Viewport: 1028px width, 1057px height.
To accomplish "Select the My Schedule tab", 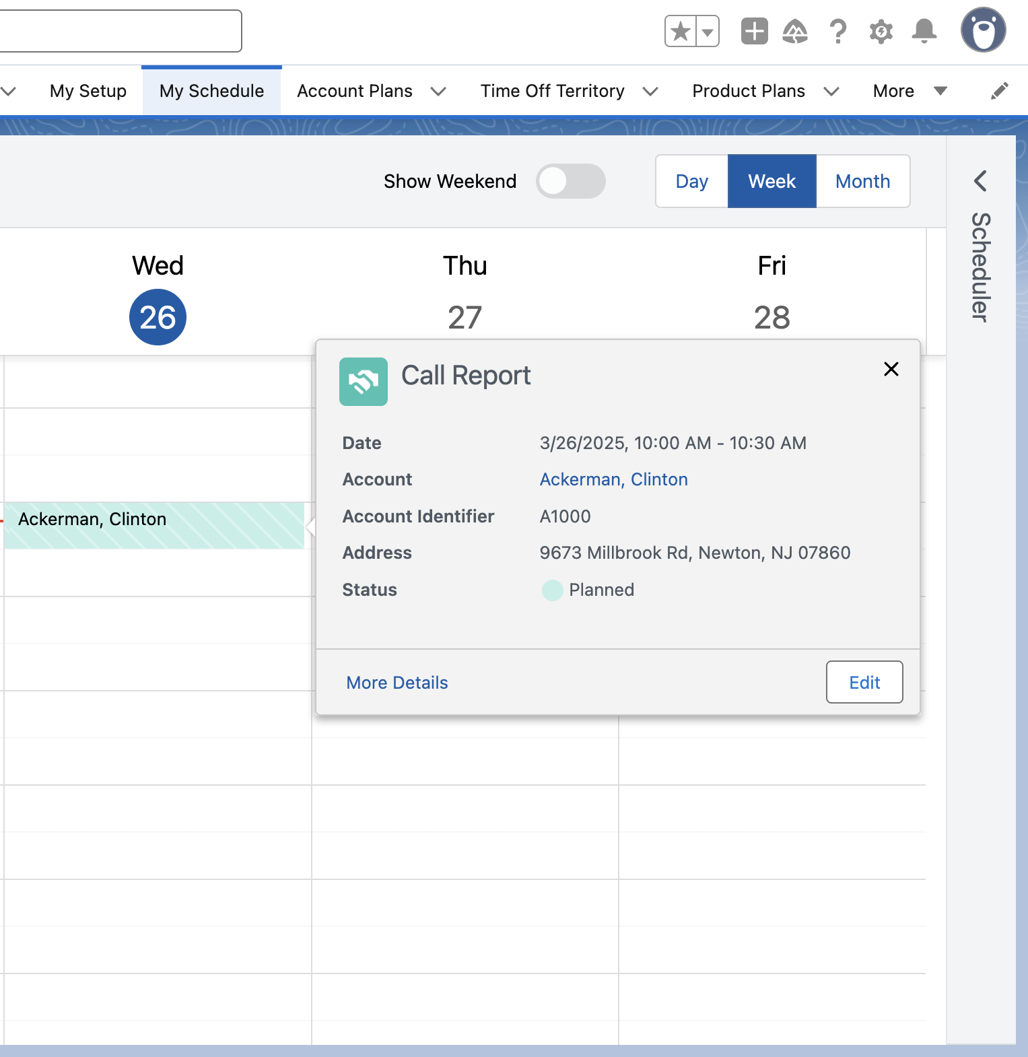I will [211, 91].
